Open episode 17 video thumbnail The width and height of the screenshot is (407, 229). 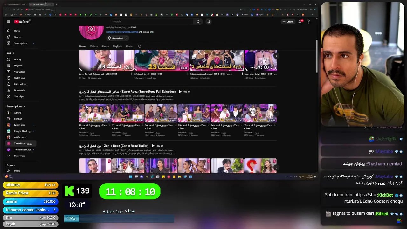pos(128,113)
